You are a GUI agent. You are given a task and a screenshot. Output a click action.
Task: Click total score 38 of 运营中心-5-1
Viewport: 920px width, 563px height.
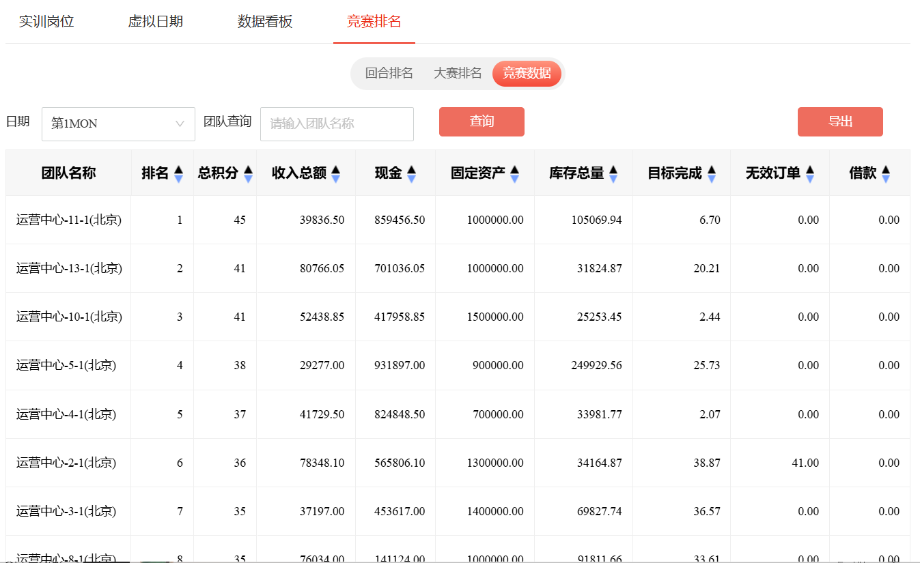pyautogui.click(x=240, y=365)
